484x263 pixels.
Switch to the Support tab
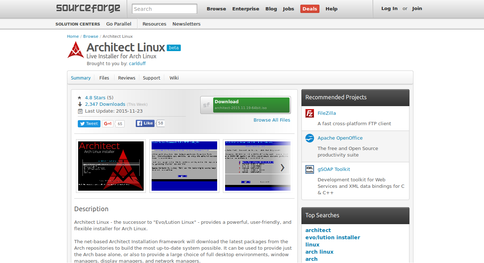point(152,78)
